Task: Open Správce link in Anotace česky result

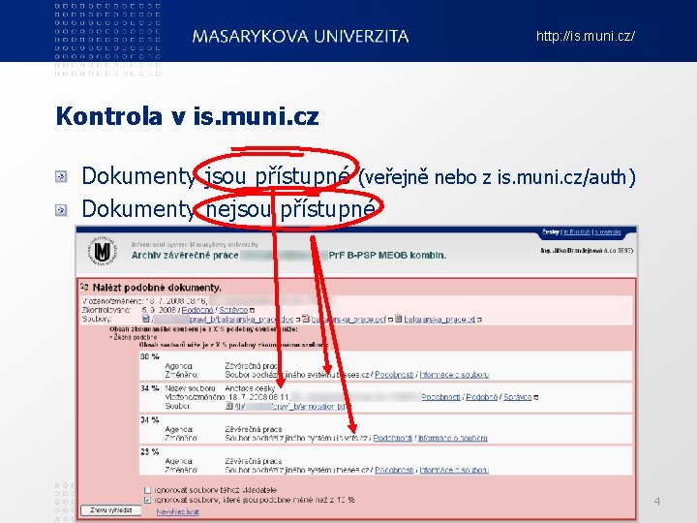Action: pyautogui.click(x=517, y=397)
